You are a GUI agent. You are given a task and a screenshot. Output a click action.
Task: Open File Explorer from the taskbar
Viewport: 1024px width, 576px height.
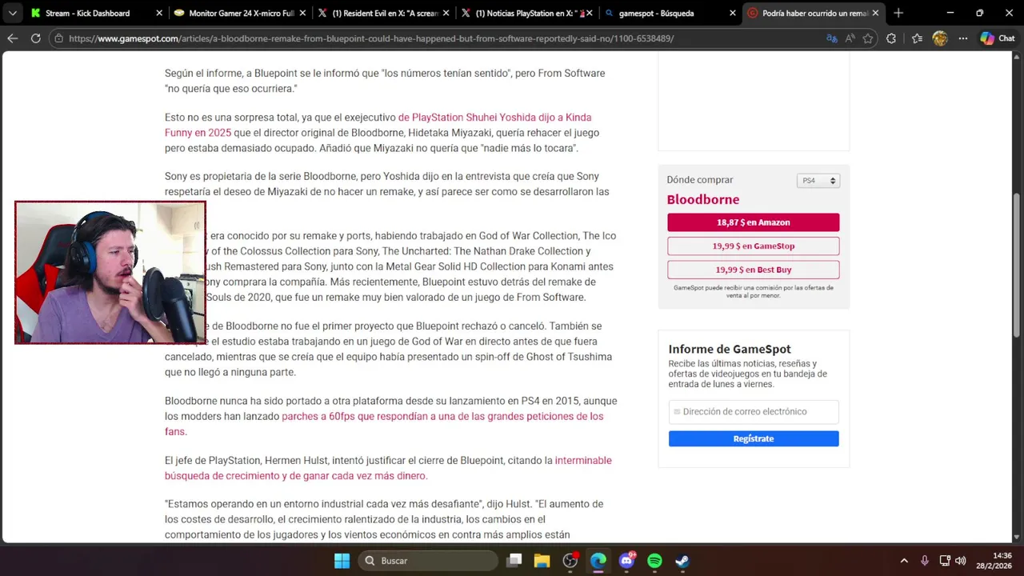click(542, 561)
